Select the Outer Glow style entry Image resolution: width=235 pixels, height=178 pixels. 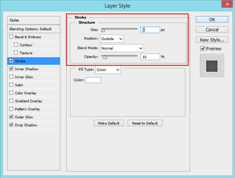(34, 117)
